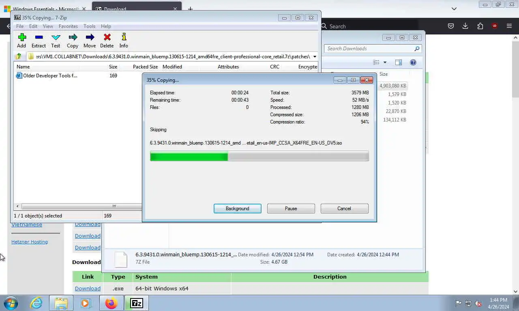Open the Favorites menu in 7-Zip
Viewport: 519px width, 311px height.
[68, 26]
